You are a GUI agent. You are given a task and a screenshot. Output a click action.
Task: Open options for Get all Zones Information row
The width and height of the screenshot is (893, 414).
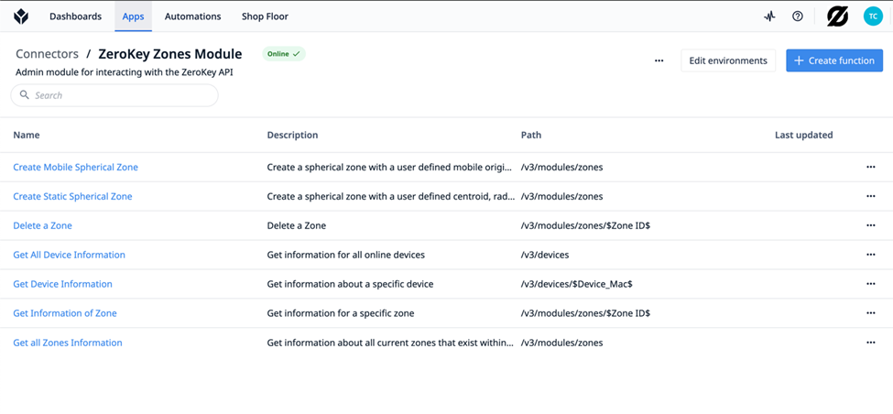[870, 343]
